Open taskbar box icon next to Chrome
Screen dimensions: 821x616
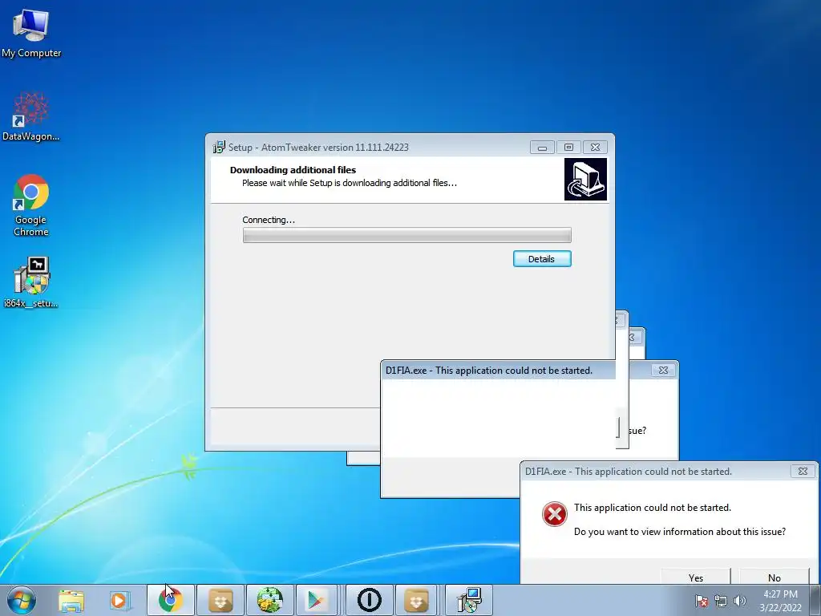[220, 600]
